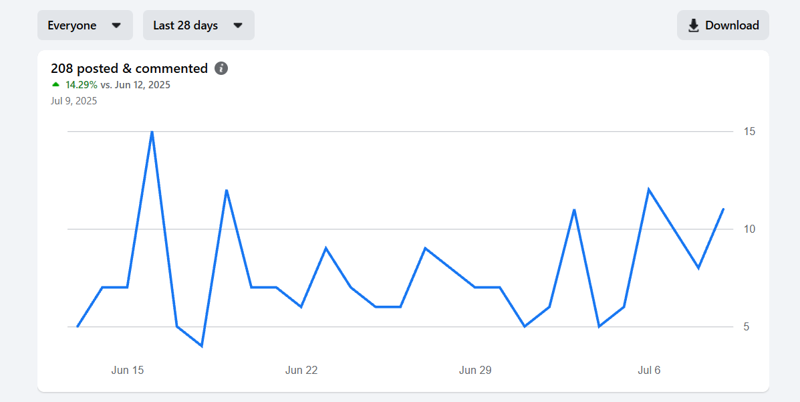This screenshot has height=402, width=800.
Task: Click the Jul 6 x-axis label
Action: click(x=649, y=370)
